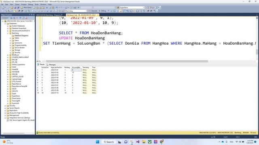Select the Database Diagrams folder

pyautogui.click(x=21, y=35)
